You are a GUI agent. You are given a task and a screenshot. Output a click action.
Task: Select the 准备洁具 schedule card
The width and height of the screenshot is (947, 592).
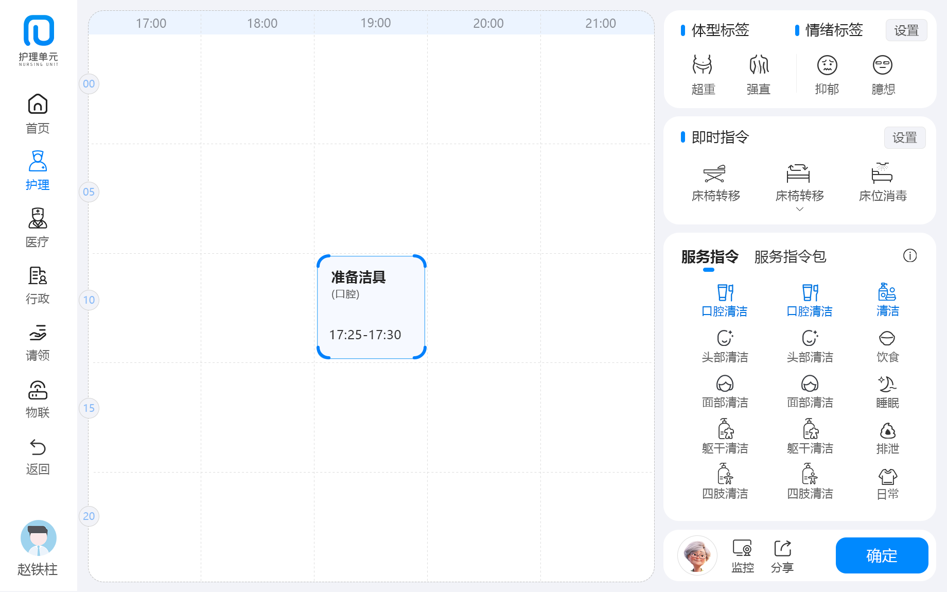click(x=371, y=307)
